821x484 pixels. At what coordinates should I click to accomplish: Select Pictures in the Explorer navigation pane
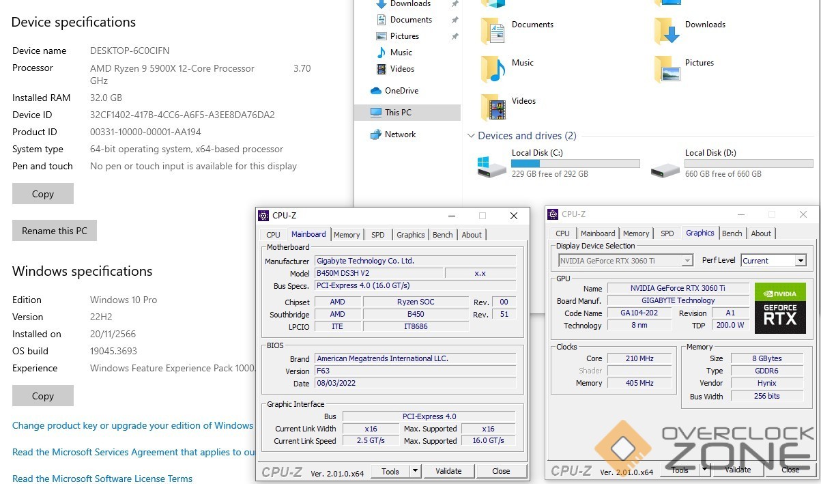(x=405, y=36)
